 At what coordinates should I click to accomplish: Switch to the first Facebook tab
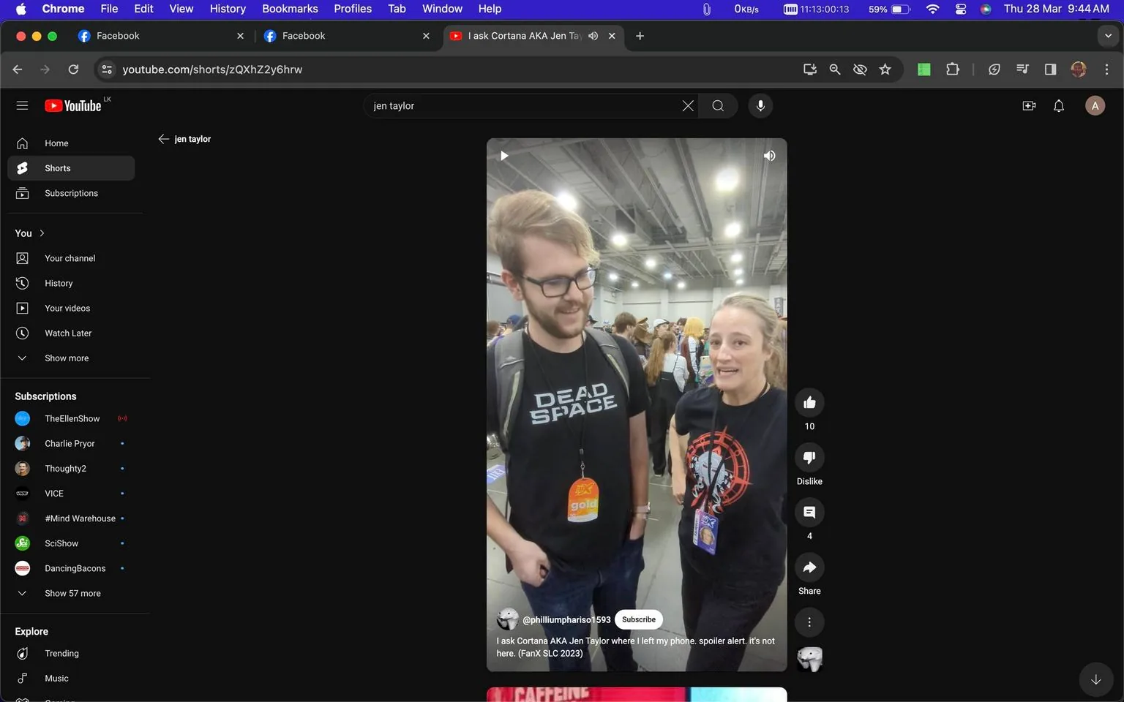(x=119, y=35)
